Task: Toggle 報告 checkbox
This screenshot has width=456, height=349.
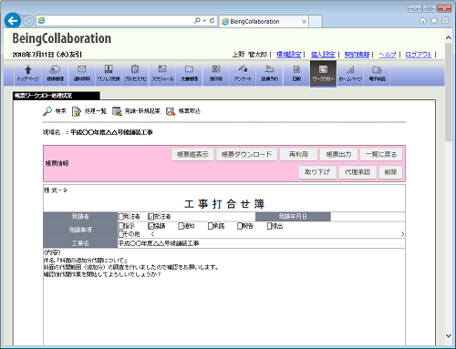Action: point(240,226)
